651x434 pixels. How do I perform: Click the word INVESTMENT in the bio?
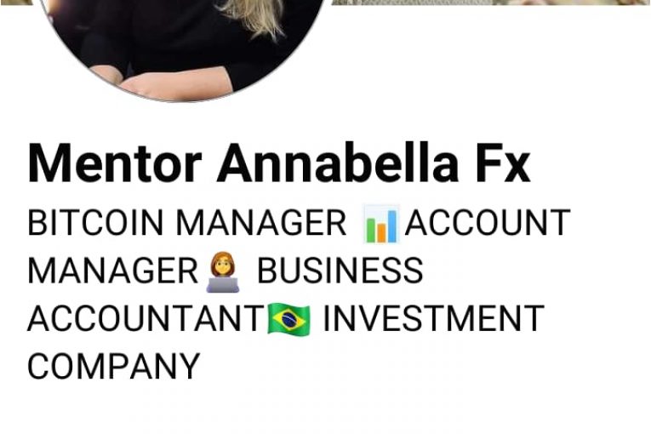[x=433, y=318]
